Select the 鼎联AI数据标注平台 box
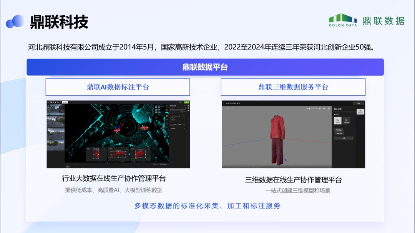The height and width of the screenshot is (233, 415). coord(118,87)
